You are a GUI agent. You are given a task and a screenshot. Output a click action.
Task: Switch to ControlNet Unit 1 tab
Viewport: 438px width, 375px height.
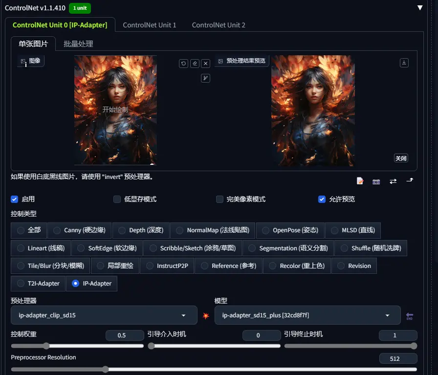(x=150, y=25)
